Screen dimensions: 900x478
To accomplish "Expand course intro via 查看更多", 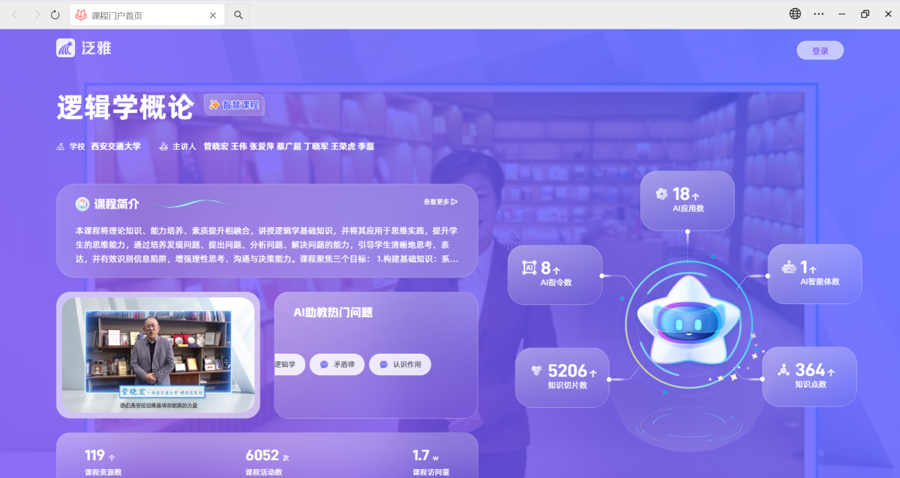I will click(x=440, y=202).
